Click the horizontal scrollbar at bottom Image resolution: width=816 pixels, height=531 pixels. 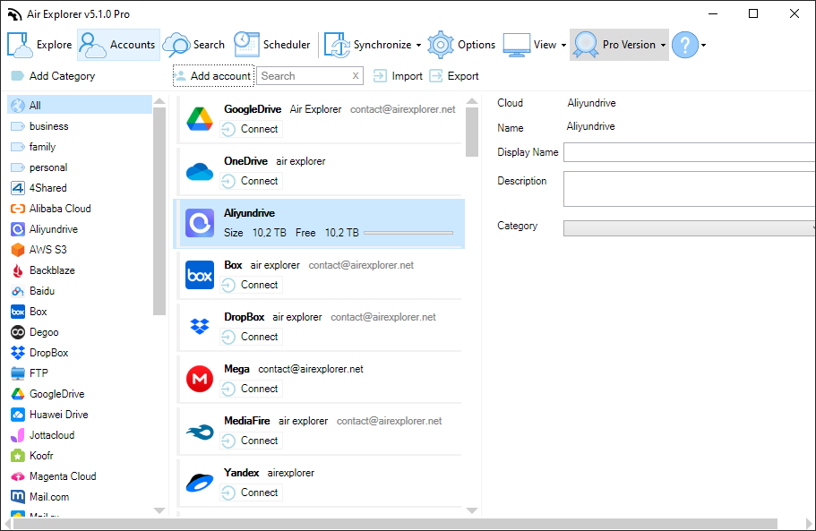click(x=395, y=523)
